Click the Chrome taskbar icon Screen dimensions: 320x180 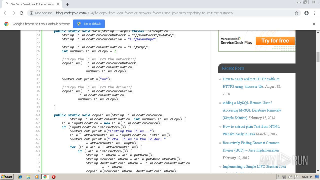click(45, 177)
